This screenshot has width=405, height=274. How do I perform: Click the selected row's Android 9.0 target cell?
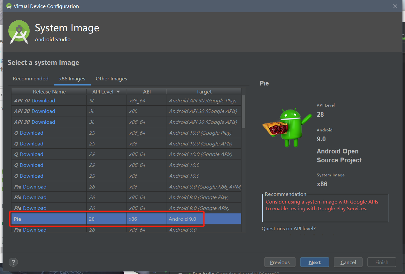pyautogui.click(x=204, y=219)
